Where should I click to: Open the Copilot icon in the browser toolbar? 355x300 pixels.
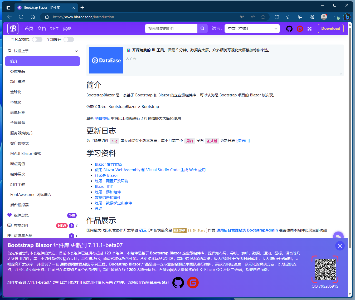347,17
